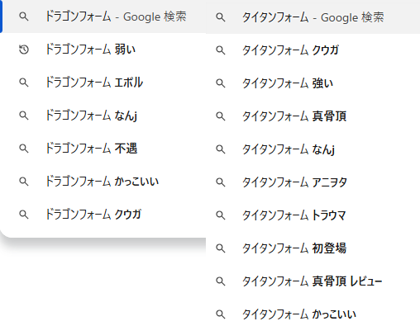The image size is (420, 326).
Task: Click search icon beside タイタンフォーム 初登場
Action: (221, 248)
